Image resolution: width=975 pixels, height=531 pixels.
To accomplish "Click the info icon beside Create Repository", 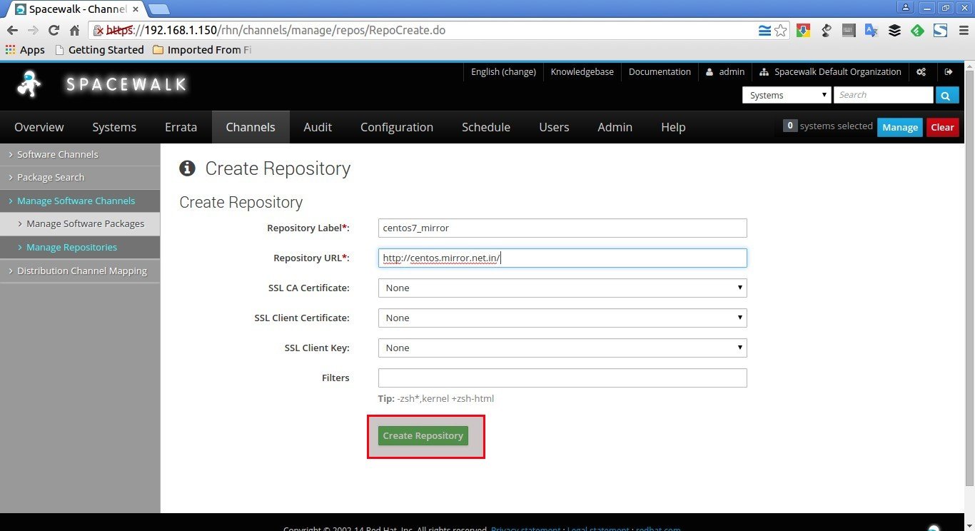I will (x=187, y=168).
